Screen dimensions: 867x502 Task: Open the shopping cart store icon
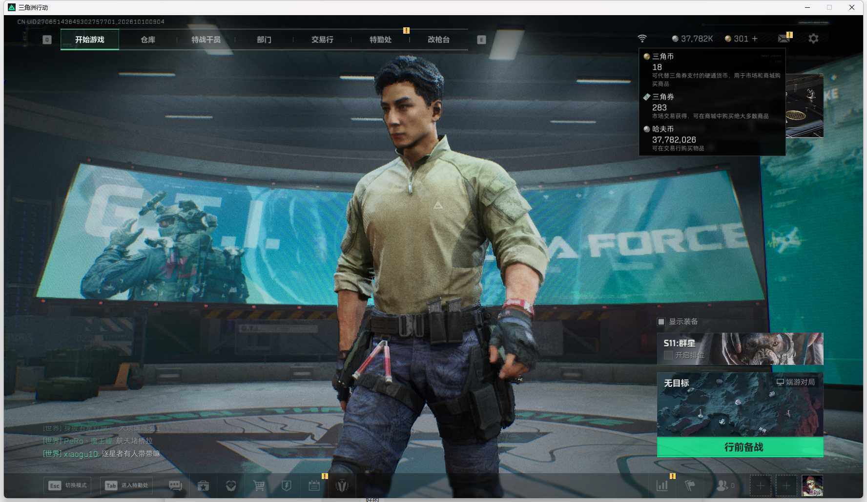(259, 485)
